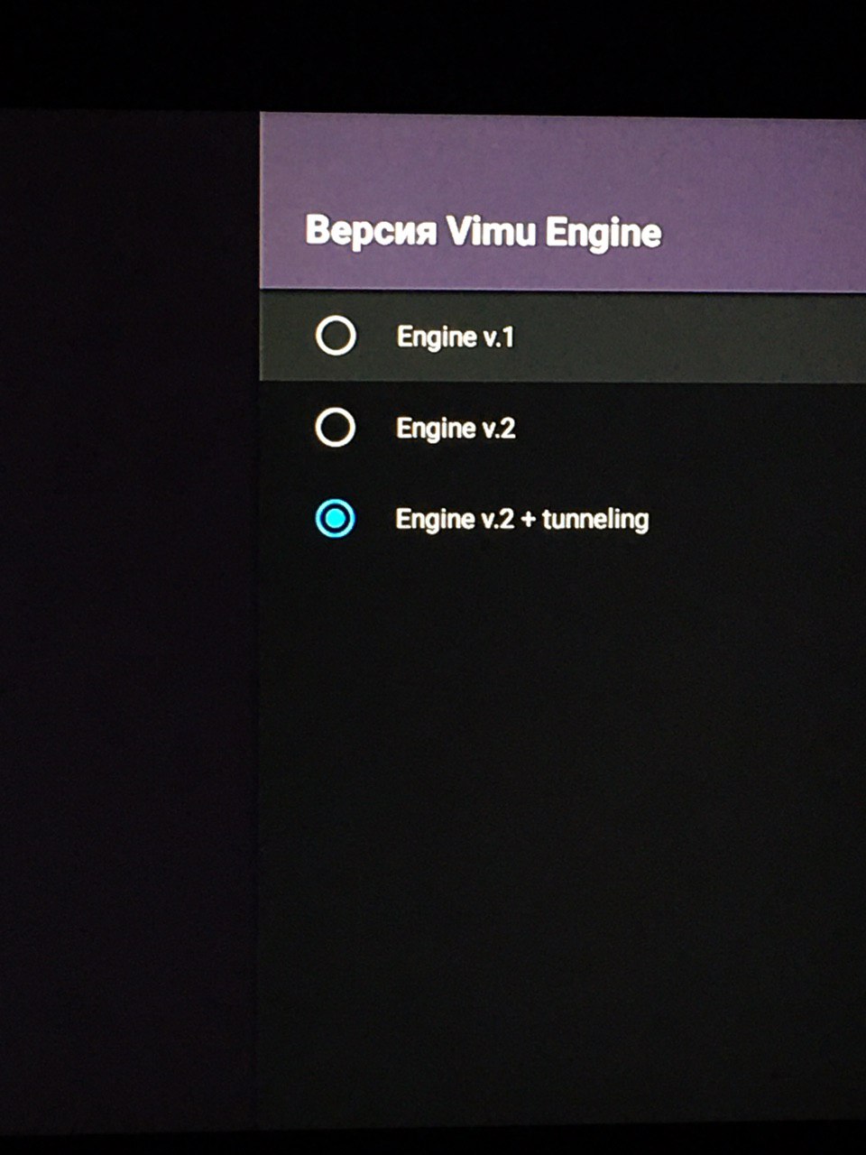Screen dimensions: 866x1155
Task: Choose the 'Engine v.1' text label
Action: [x=455, y=337]
